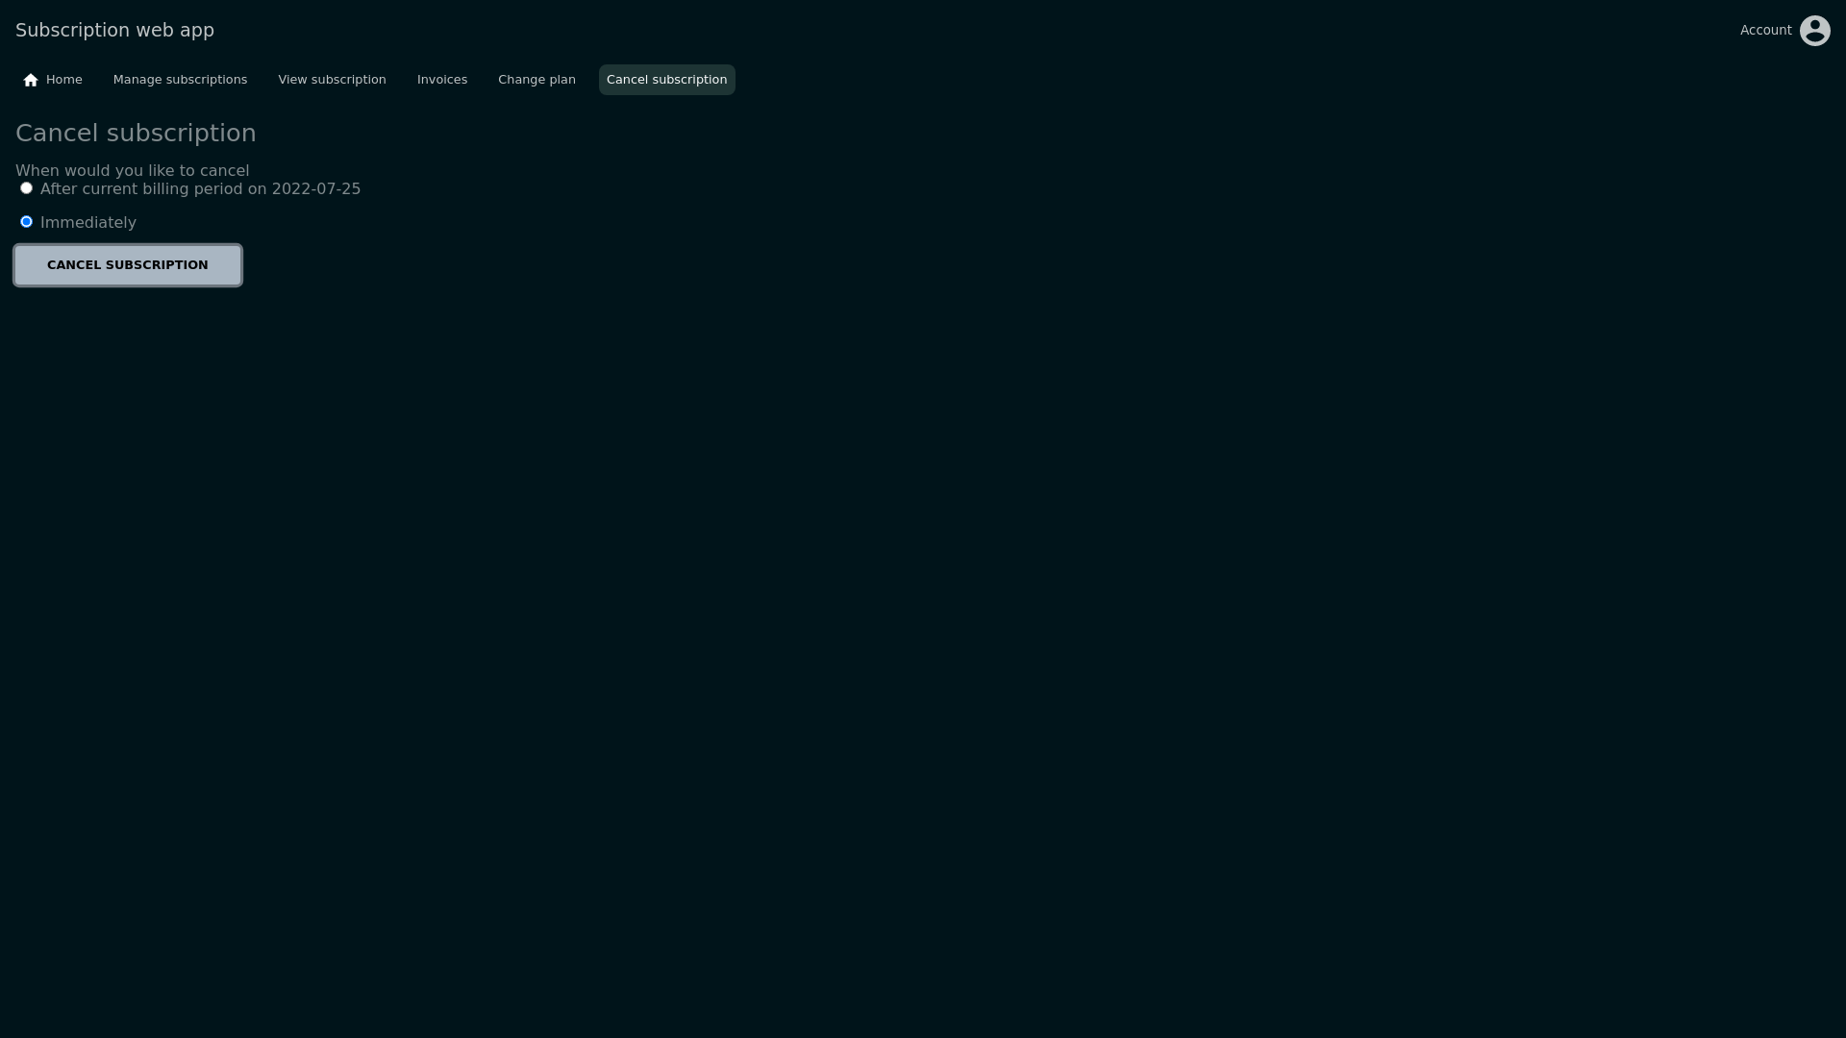
Task: Click the 'Manage subscriptions' link text
Action: pyautogui.click(x=180, y=80)
